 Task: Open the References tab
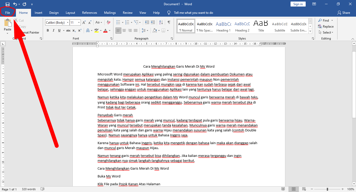point(89,12)
